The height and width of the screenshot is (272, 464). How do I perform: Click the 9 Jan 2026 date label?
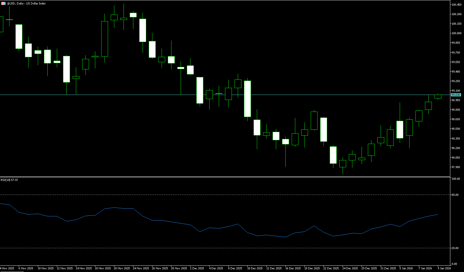click(444, 268)
